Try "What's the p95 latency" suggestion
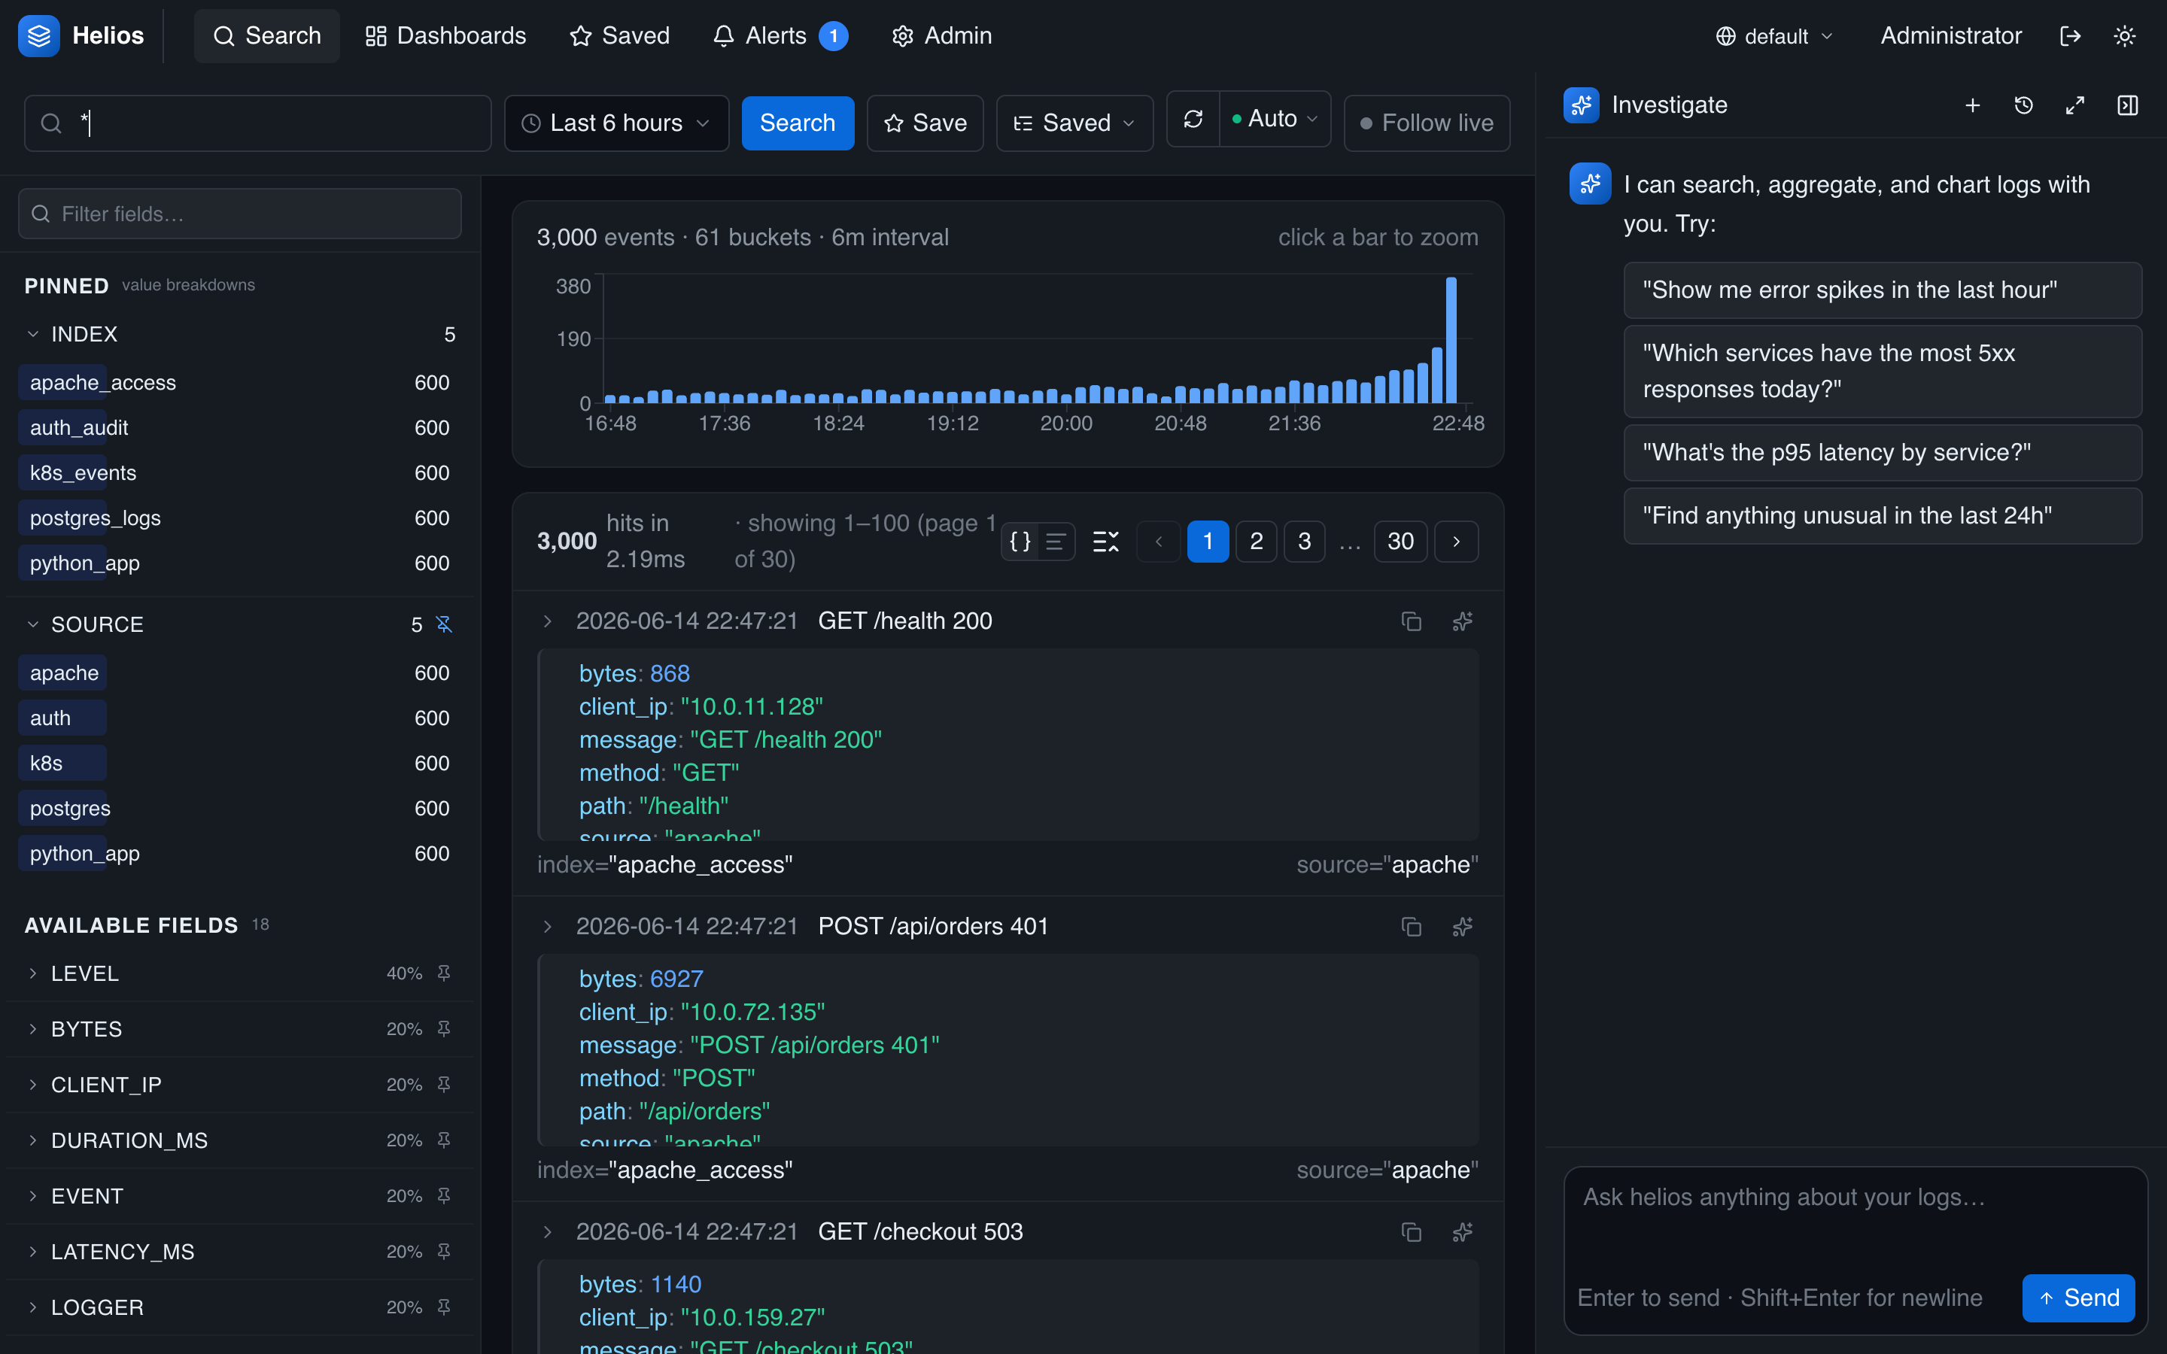 (x=1883, y=452)
